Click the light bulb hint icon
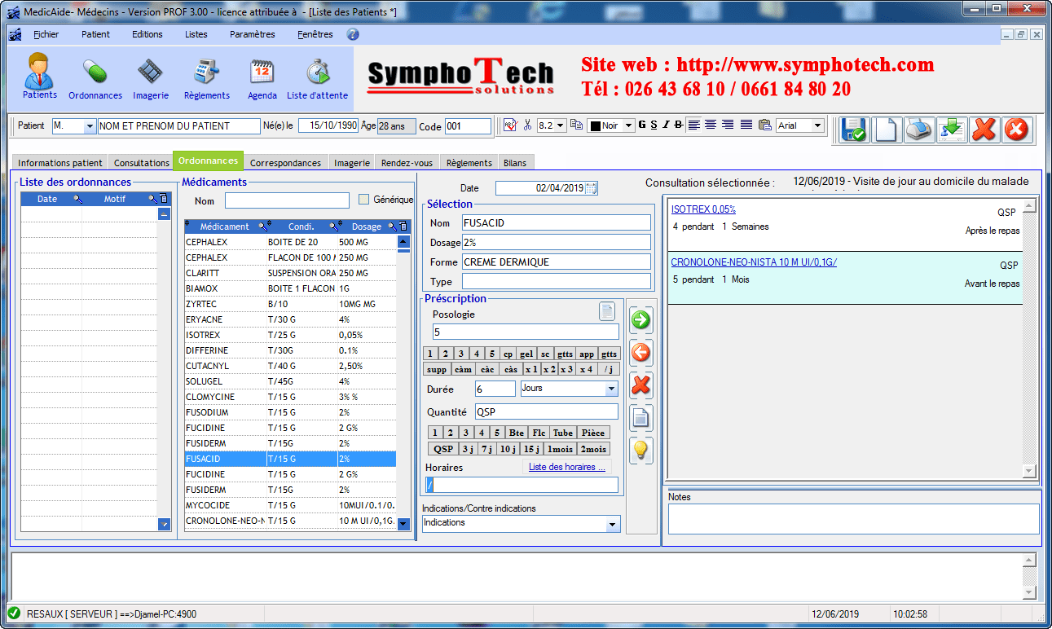This screenshot has height=629, width=1052. coord(641,451)
